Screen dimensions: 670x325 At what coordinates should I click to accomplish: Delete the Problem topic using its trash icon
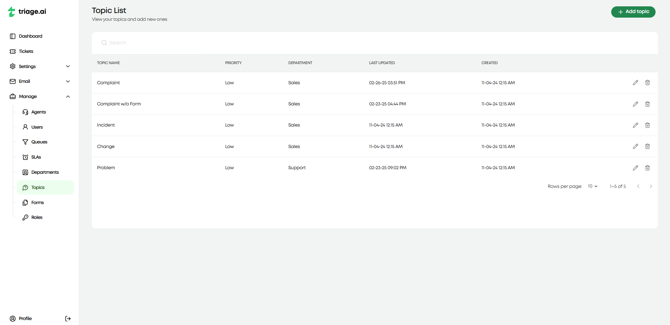tap(647, 168)
